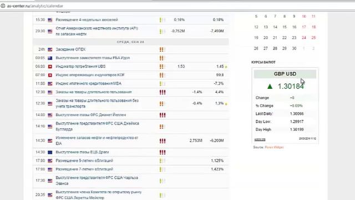Select day 14 in the calendar
This screenshot has height=200, width=355.
[275, 27]
